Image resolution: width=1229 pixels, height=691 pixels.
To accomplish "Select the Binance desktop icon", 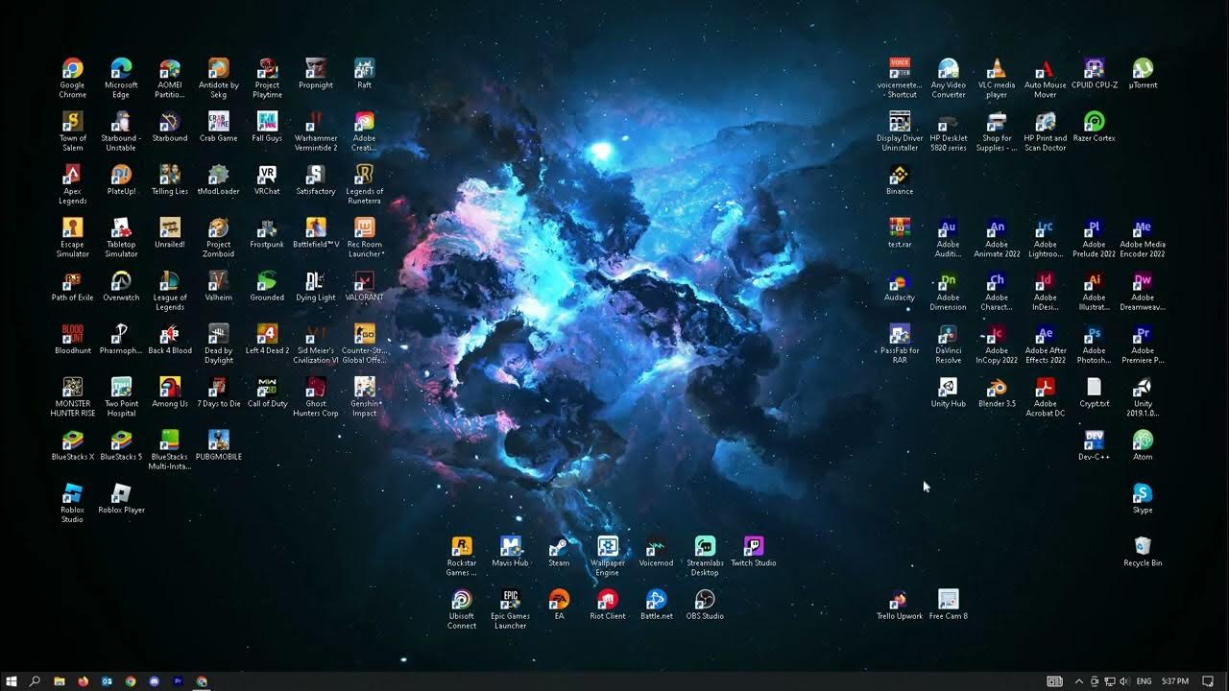I will click(x=900, y=179).
